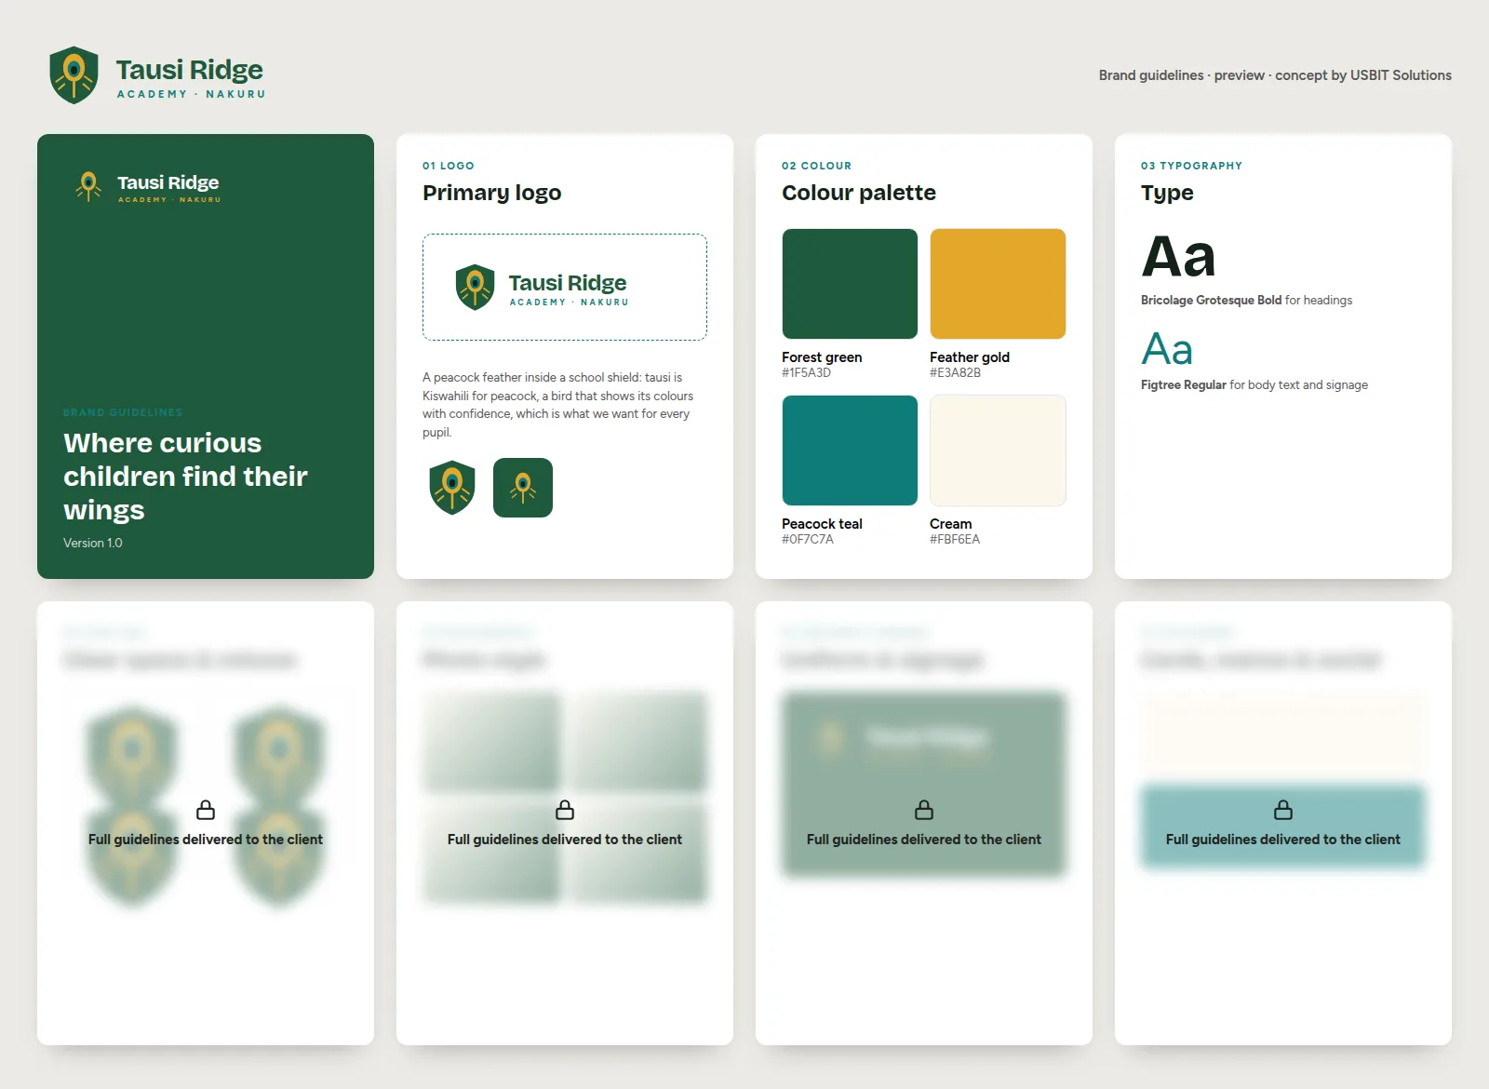Click the hex code #E3A82B

pyautogui.click(x=955, y=372)
